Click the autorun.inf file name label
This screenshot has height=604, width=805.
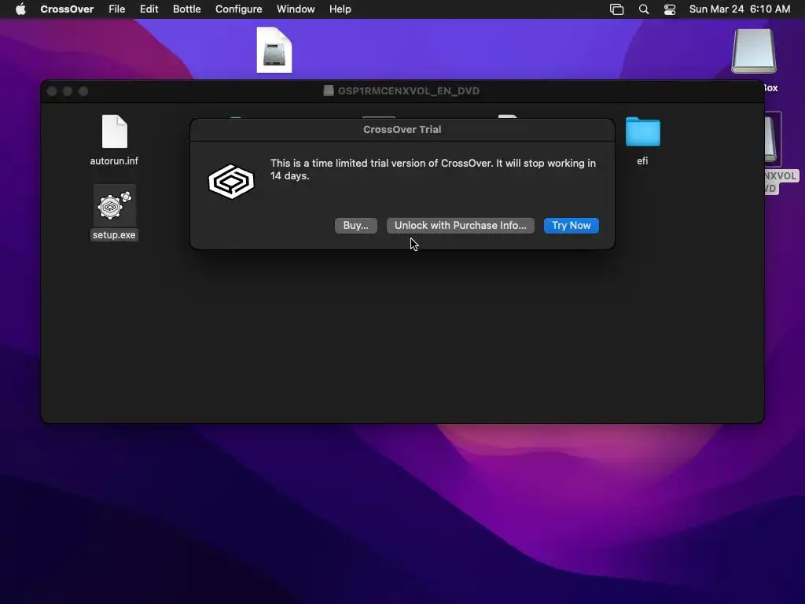point(114,160)
